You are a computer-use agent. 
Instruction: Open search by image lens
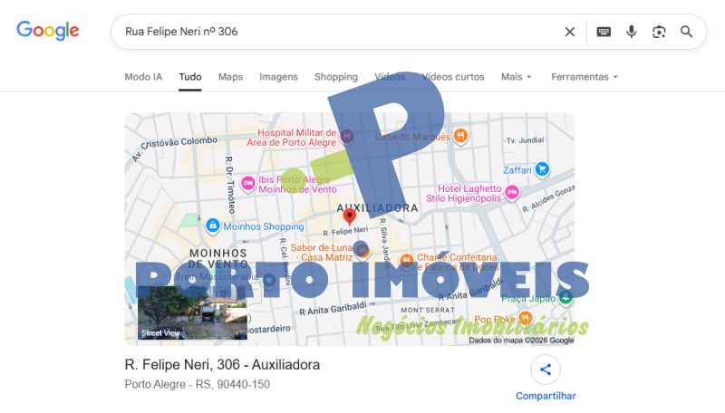(659, 32)
